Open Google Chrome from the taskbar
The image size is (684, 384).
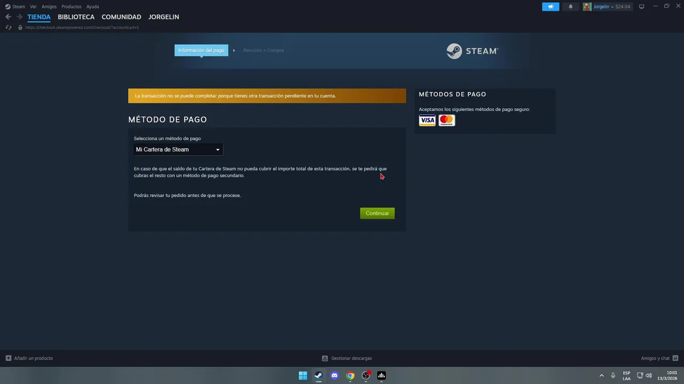click(x=350, y=375)
